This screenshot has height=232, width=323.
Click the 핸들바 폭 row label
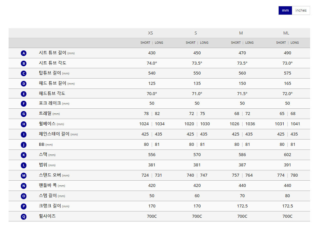click(48, 185)
